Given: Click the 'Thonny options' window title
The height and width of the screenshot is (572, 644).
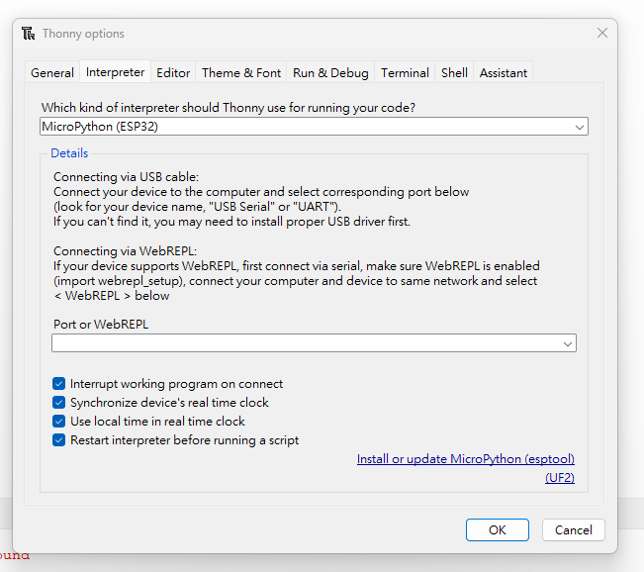Looking at the screenshot, I should (x=83, y=34).
